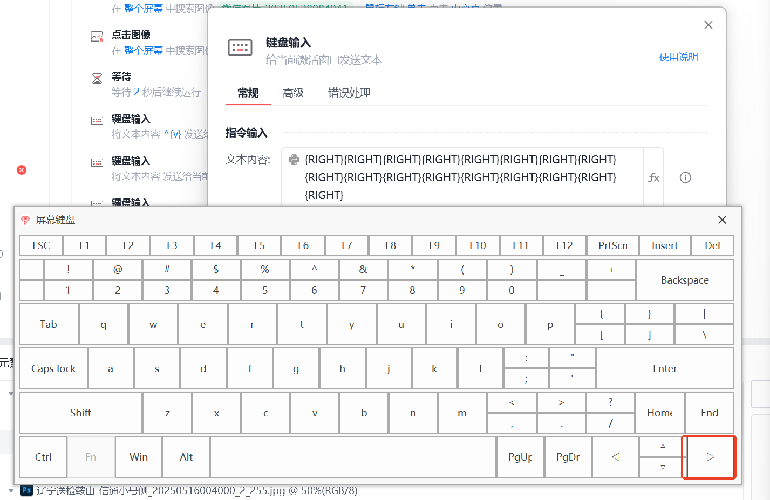The image size is (770, 500).
Task: Toggle the Ctrl key on screen keyboard
Action: 43,457
